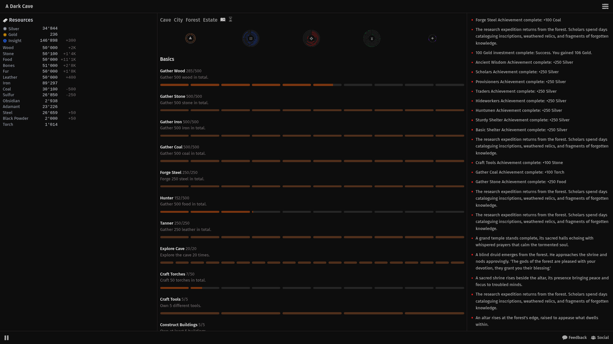613x344 pixels.
Task: Select the purple star achievement ring
Action: pyautogui.click(x=432, y=38)
